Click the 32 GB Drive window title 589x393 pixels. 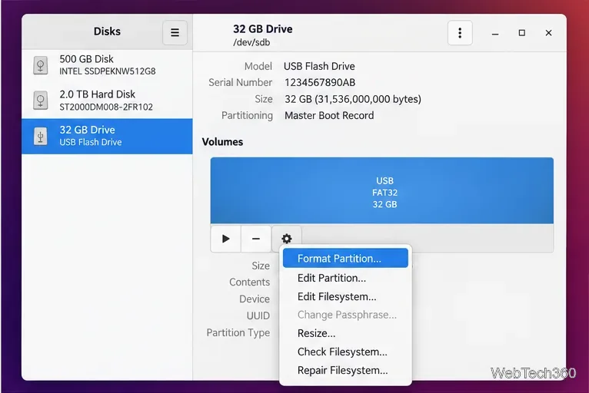click(262, 29)
